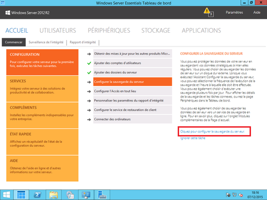This screenshot has height=200, width=267.
Task: Select the ÉTAT RAPIDE category panel
Action: click(x=42, y=142)
